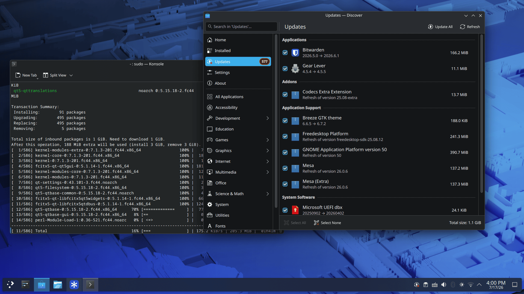This screenshot has width=524, height=294.
Task: Click the show desktop icon in panel
Action: pyautogui.click(x=515, y=285)
